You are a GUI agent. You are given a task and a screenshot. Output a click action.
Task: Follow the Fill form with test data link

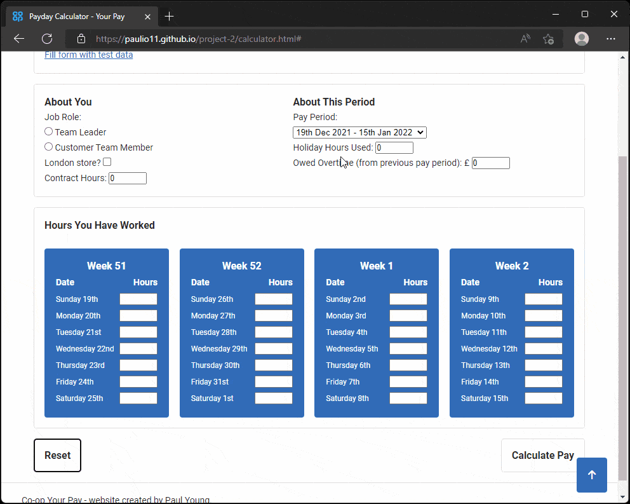click(88, 55)
